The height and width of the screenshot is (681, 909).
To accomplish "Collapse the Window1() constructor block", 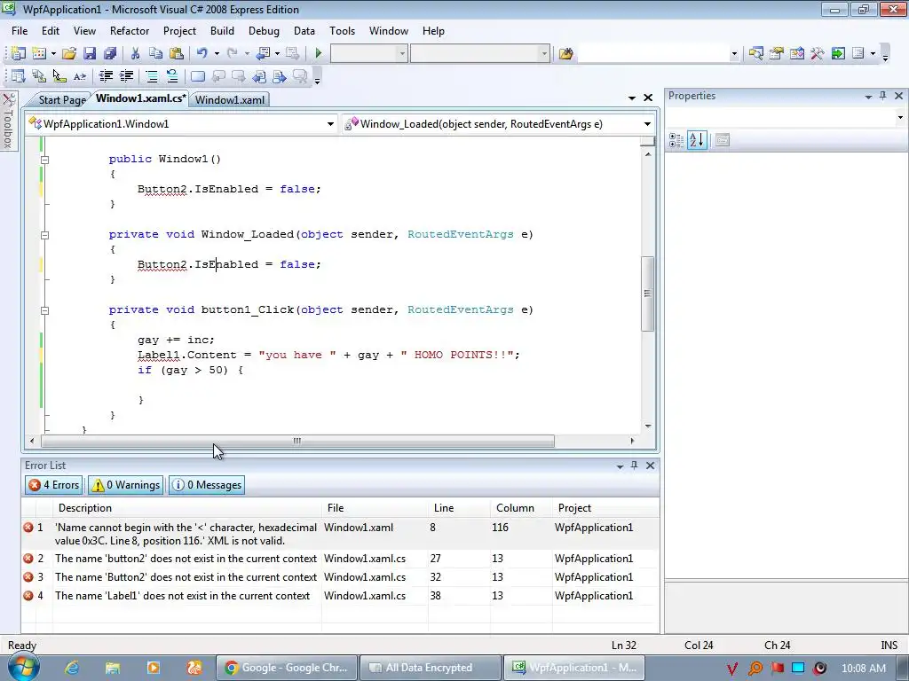I will 44,160.
